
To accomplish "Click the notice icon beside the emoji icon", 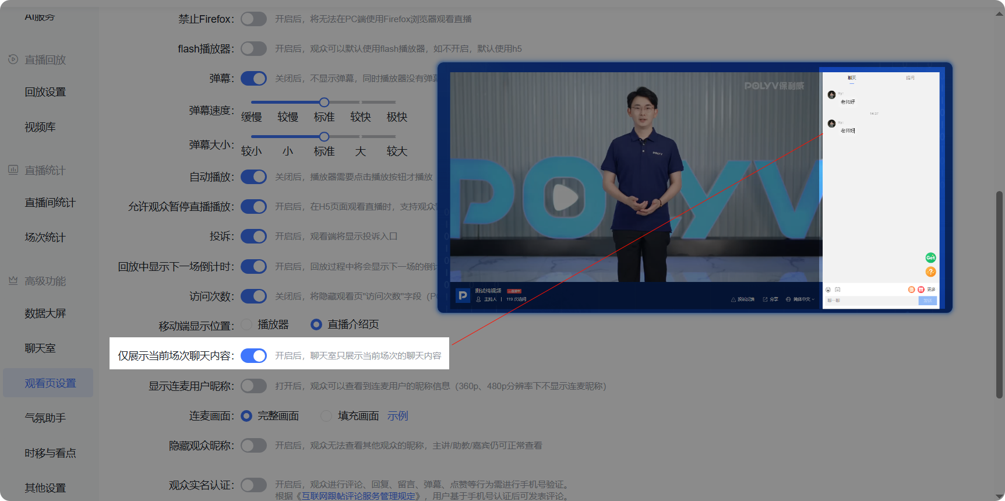I will point(838,290).
